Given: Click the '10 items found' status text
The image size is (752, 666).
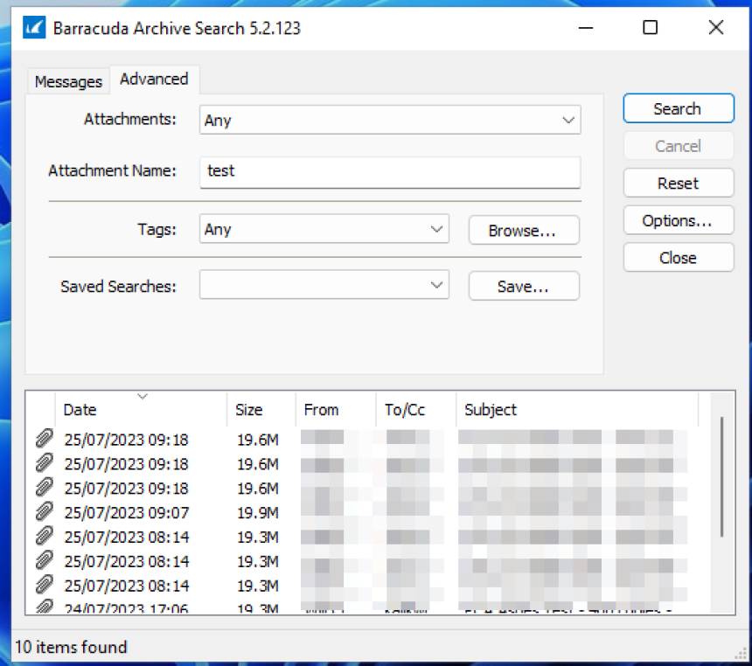Looking at the screenshot, I should (71, 647).
